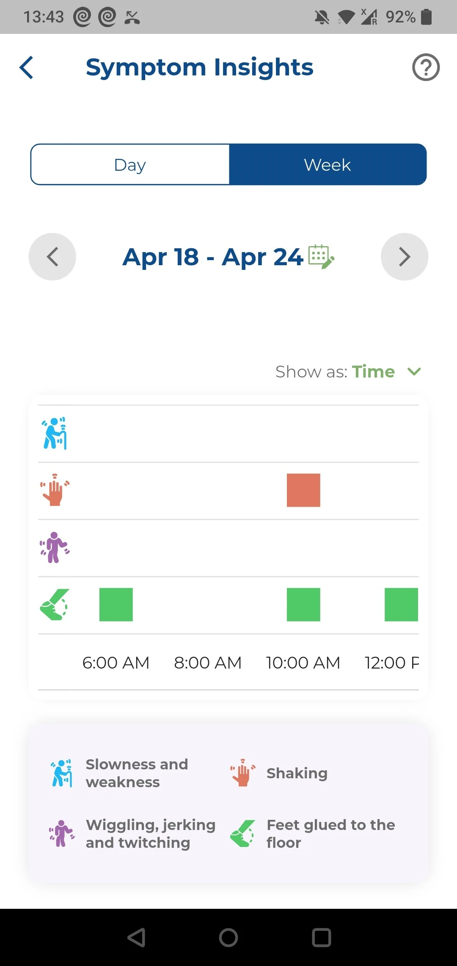Image resolution: width=457 pixels, height=966 pixels.
Task: Tap the Slowness and weakness chart row icon
Action: 55,433
